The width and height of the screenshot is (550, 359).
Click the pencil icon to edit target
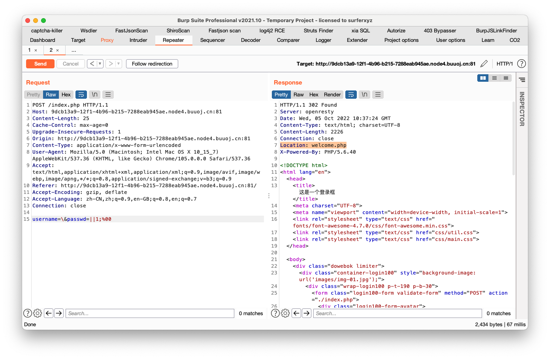click(x=484, y=64)
